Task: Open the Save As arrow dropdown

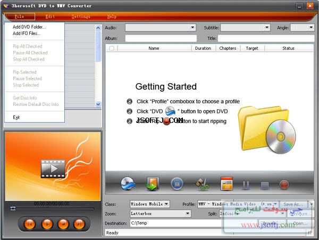Action: (x=312, y=205)
